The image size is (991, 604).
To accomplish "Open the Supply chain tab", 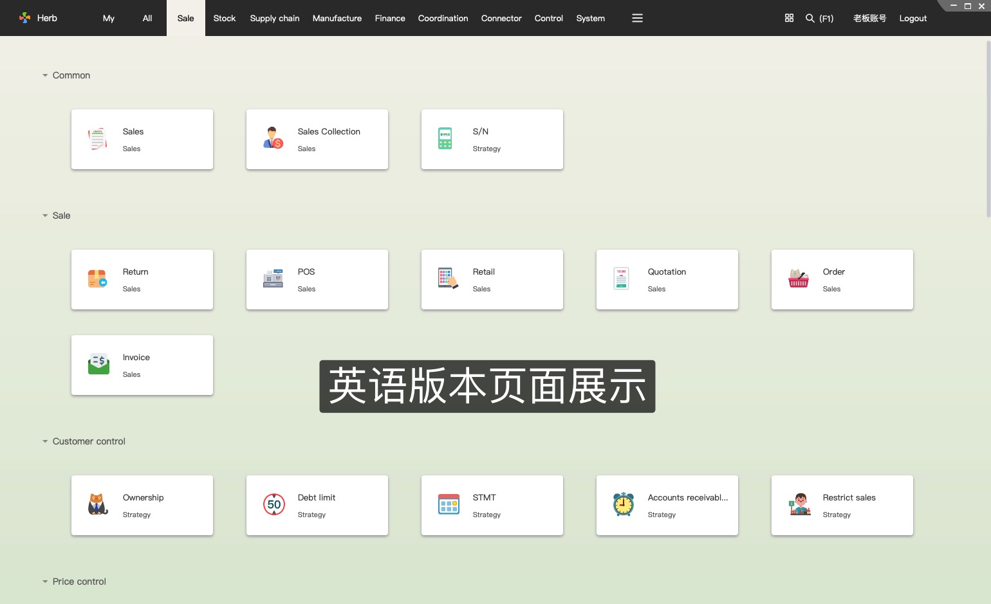I will click(x=275, y=18).
